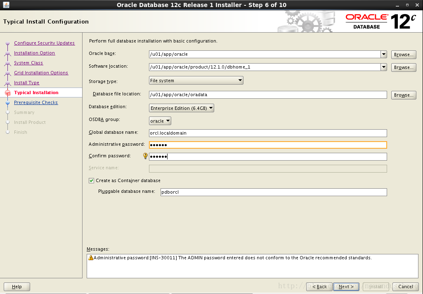Click the Help button
Viewport: 423px width, 294px height.
(17, 287)
